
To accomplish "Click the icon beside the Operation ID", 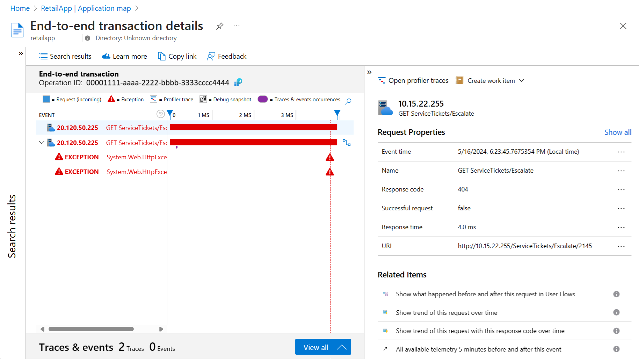I will click(x=238, y=82).
